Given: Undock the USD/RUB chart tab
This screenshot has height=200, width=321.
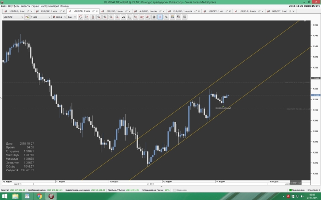Looking at the screenshot, I should click(28, 11).
